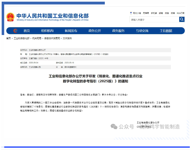This screenshot has width=194, height=150.
Task: Open the 无障碍 accessibility link
Action: click(x=146, y=13)
